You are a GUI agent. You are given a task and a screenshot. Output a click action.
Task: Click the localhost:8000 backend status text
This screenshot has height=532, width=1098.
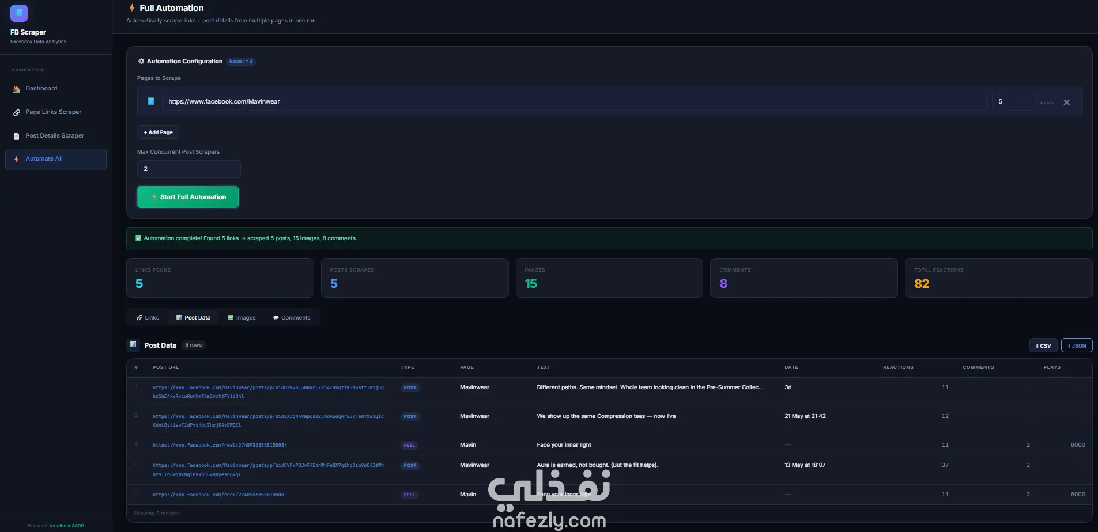(67, 526)
